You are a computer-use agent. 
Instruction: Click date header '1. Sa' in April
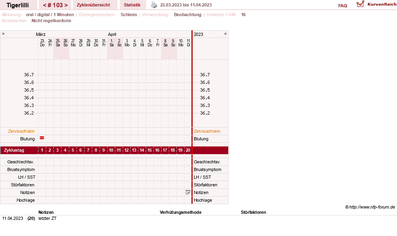111,43
